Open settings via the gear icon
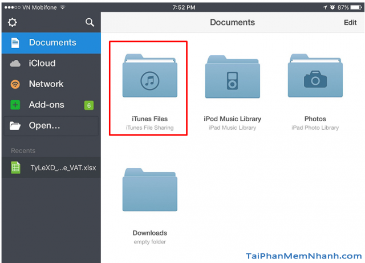This screenshot has width=365, height=263. tap(13, 23)
